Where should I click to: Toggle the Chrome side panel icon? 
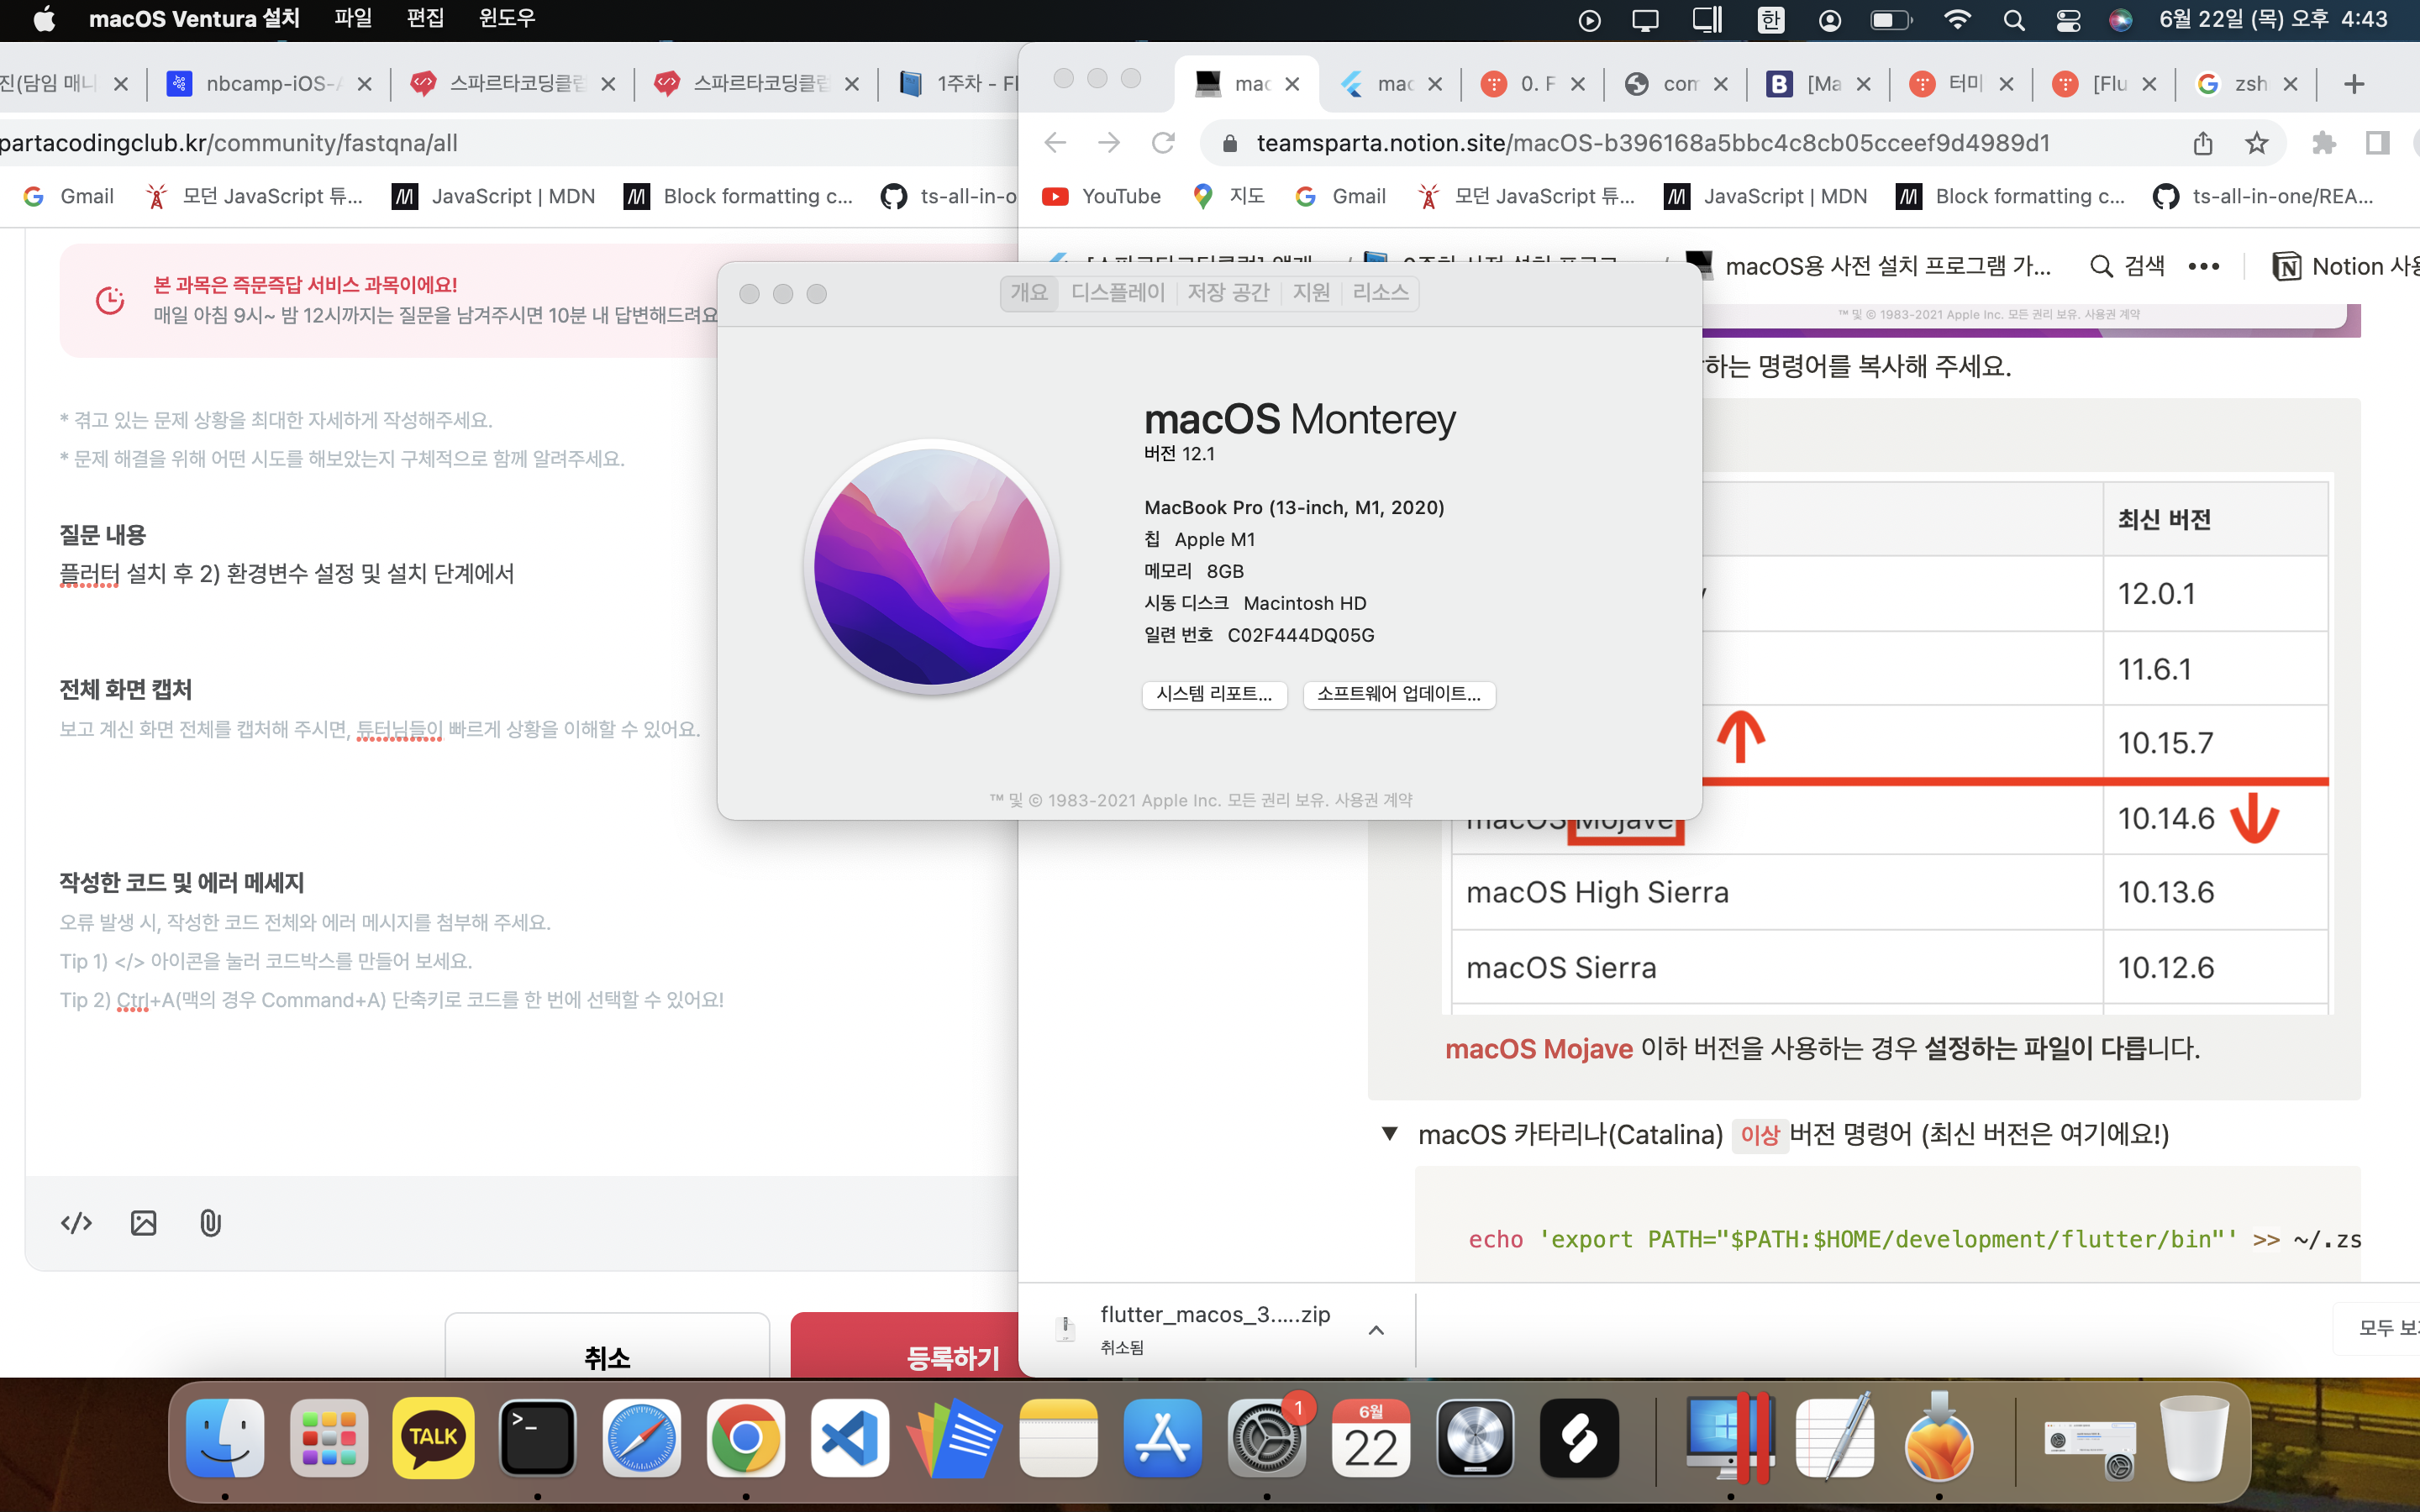tap(2377, 143)
